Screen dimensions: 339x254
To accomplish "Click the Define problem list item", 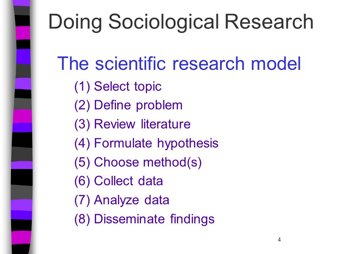I will pos(129,105).
